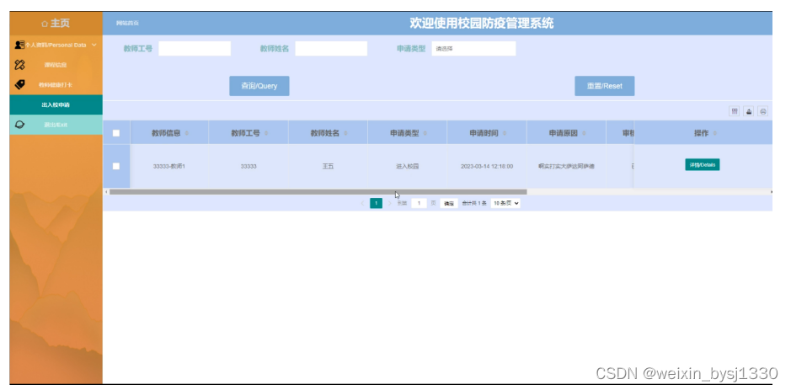Click the home icon beside 主页

pyautogui.click(x=45, y=24)
